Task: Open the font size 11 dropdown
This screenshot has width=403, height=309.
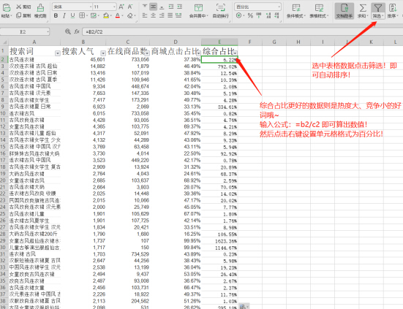Action: [x=105, y=7]
